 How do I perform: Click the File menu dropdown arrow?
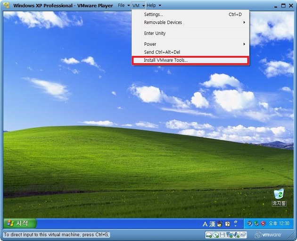pyautogui.click(x=129, y=6)
